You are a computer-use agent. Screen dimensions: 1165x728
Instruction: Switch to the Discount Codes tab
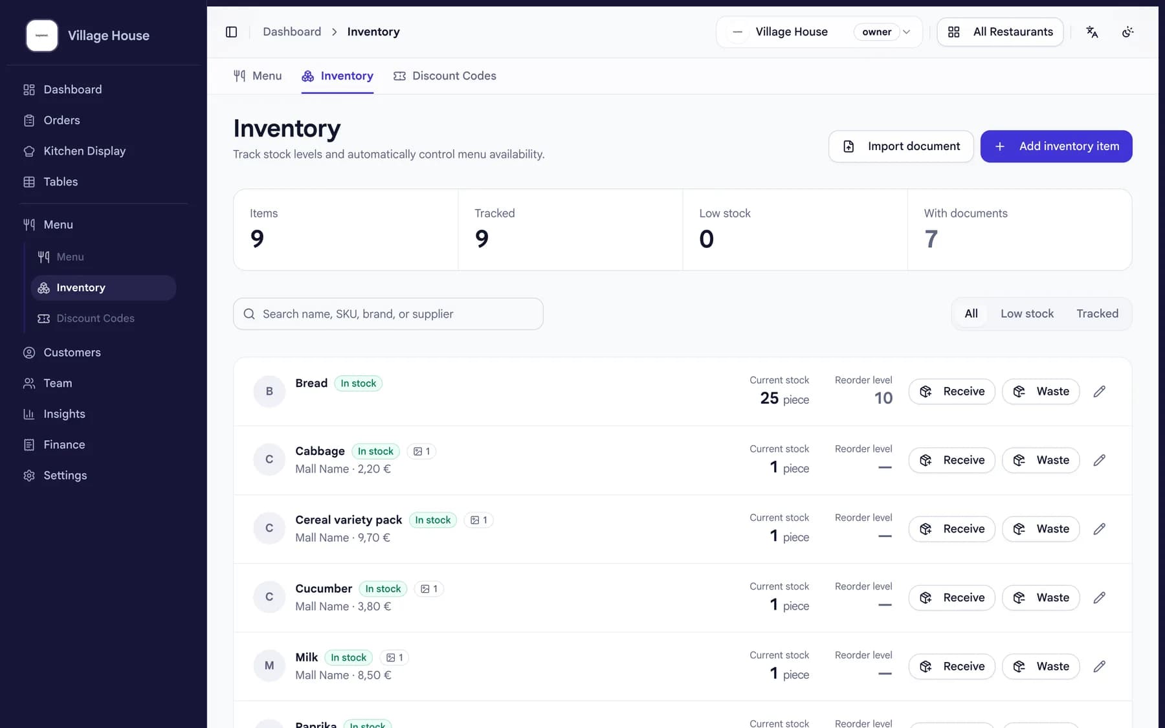[x=445, y=76]
